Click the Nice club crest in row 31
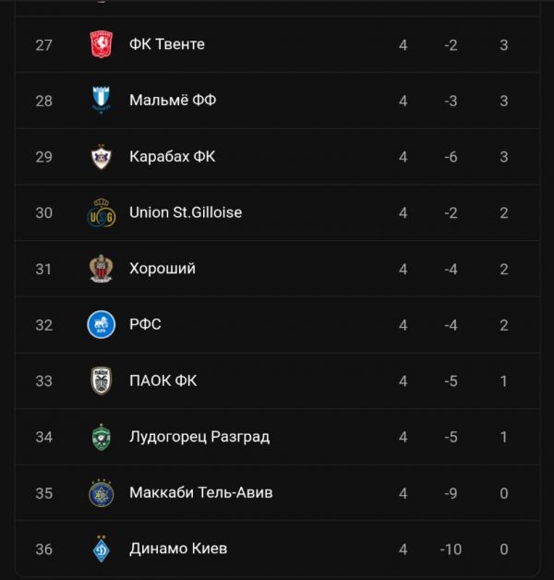The height and width of the screenshot is (580, 554). click(x=101, y=269)
